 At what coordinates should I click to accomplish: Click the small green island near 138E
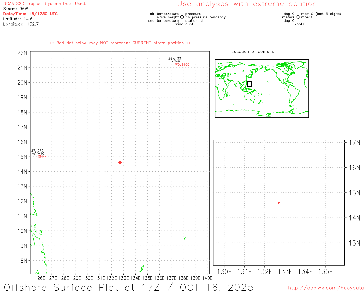tap(185, 238)
